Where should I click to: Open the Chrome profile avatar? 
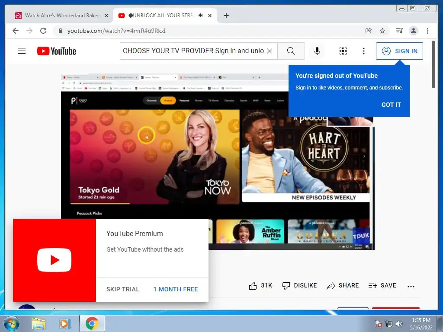pyautogui.click(x=413, y=31)
